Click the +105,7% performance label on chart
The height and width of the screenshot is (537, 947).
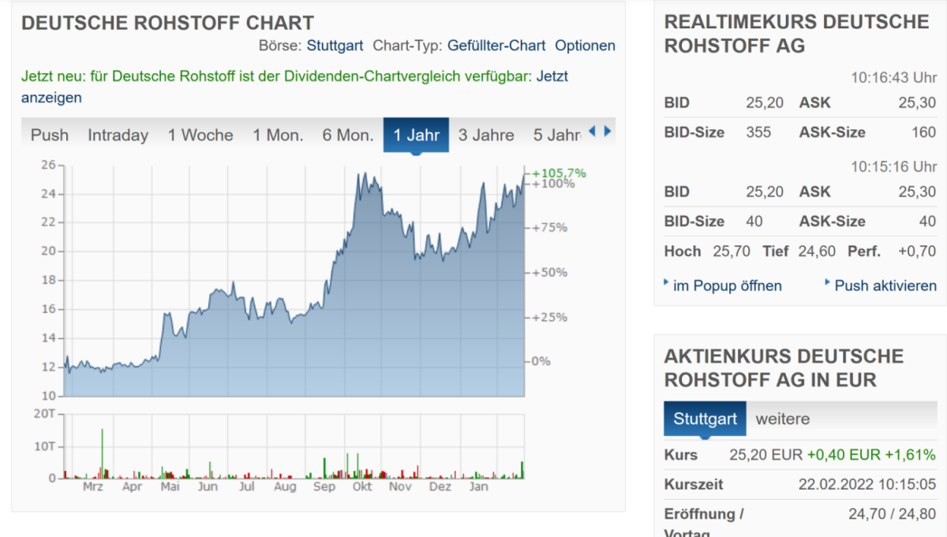(x=560, y=173)
